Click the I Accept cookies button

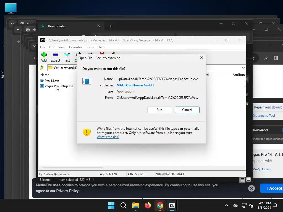tap(272, 188)
